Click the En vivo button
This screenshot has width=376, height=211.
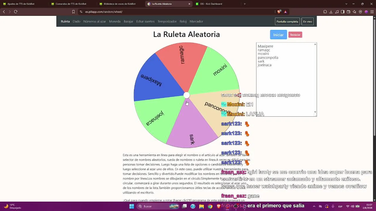pos(308,21)
